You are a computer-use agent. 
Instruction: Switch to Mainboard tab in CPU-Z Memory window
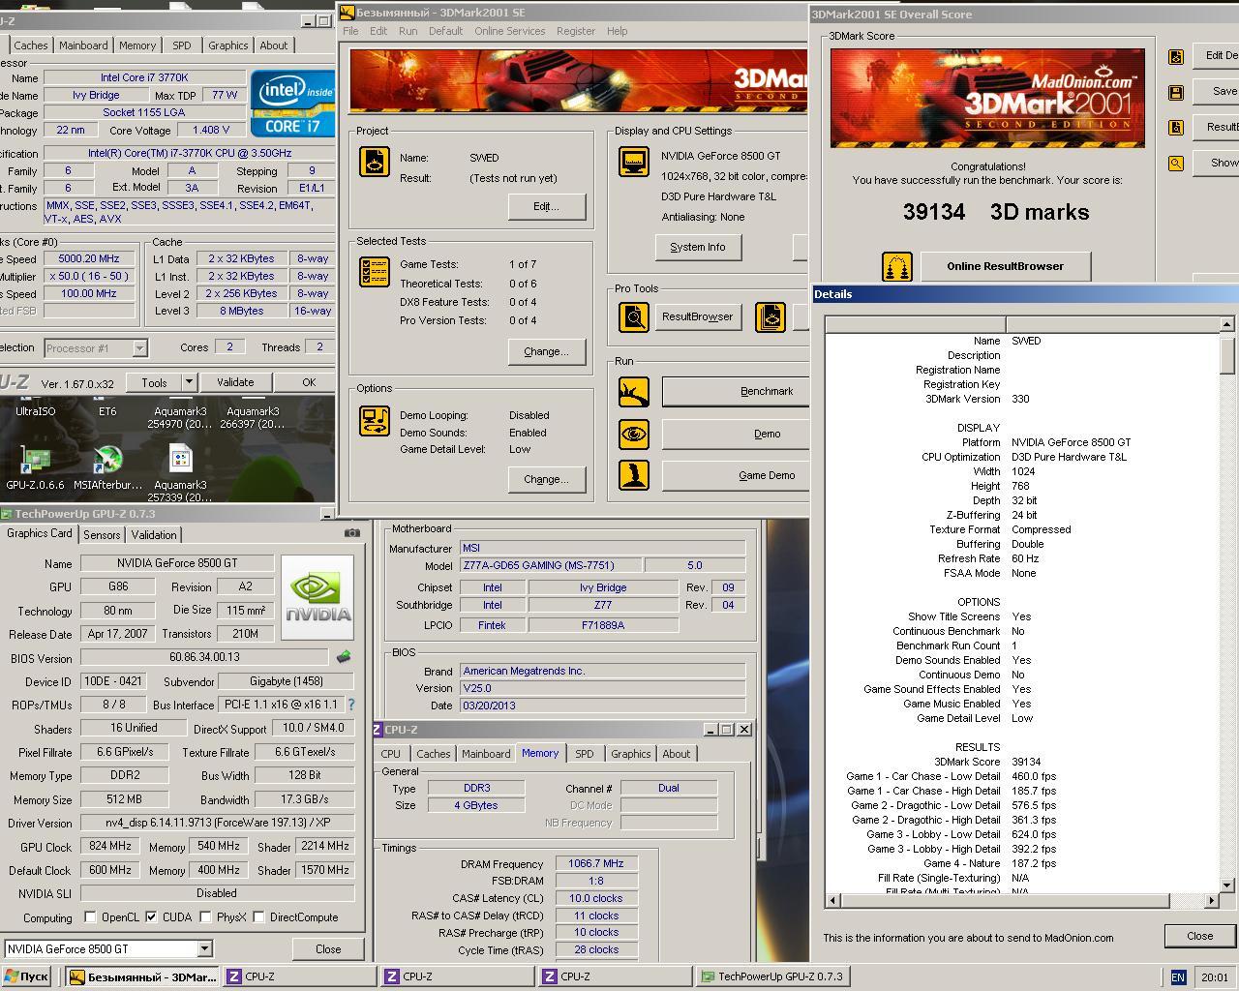[486, 754]
